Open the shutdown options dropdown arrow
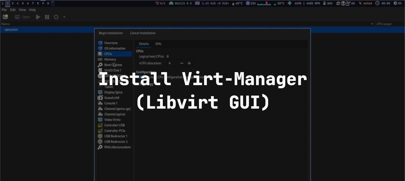This screenshot has height=181, width=405. point(64,17)
